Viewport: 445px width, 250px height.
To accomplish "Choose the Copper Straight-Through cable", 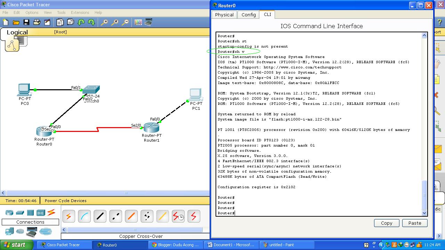I will pyautogui.click(x=100, y=216).
